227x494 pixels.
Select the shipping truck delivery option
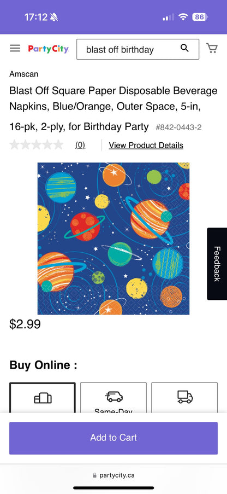tap(184, 398)
